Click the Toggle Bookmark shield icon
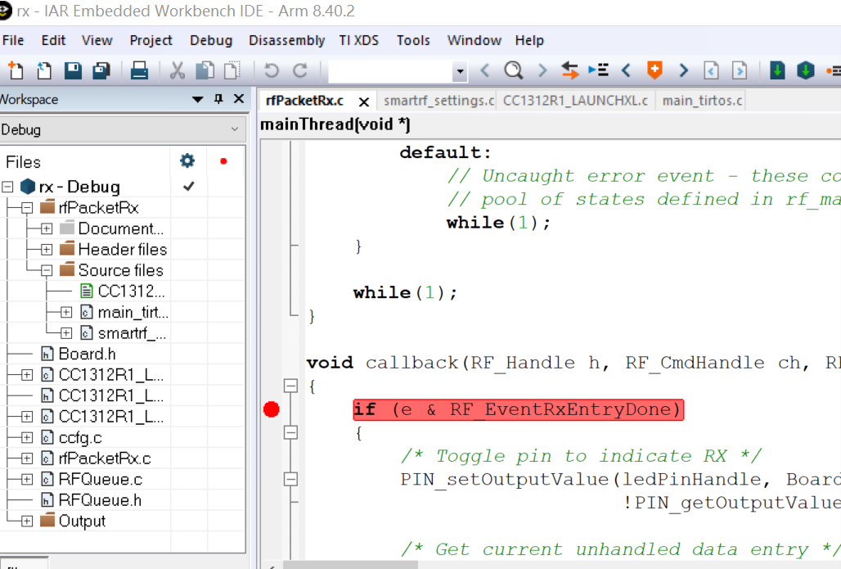Image resolution: width=841 pixels, height=569 pixels. (654, 70)
